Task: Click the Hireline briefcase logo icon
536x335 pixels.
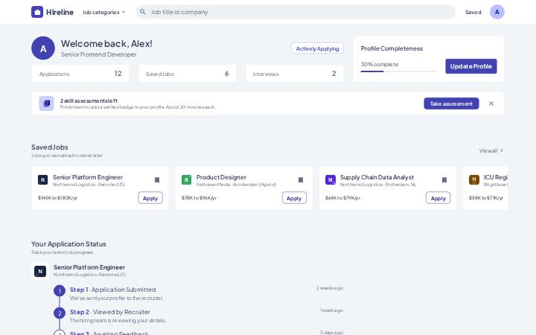Action: [37, 12]
